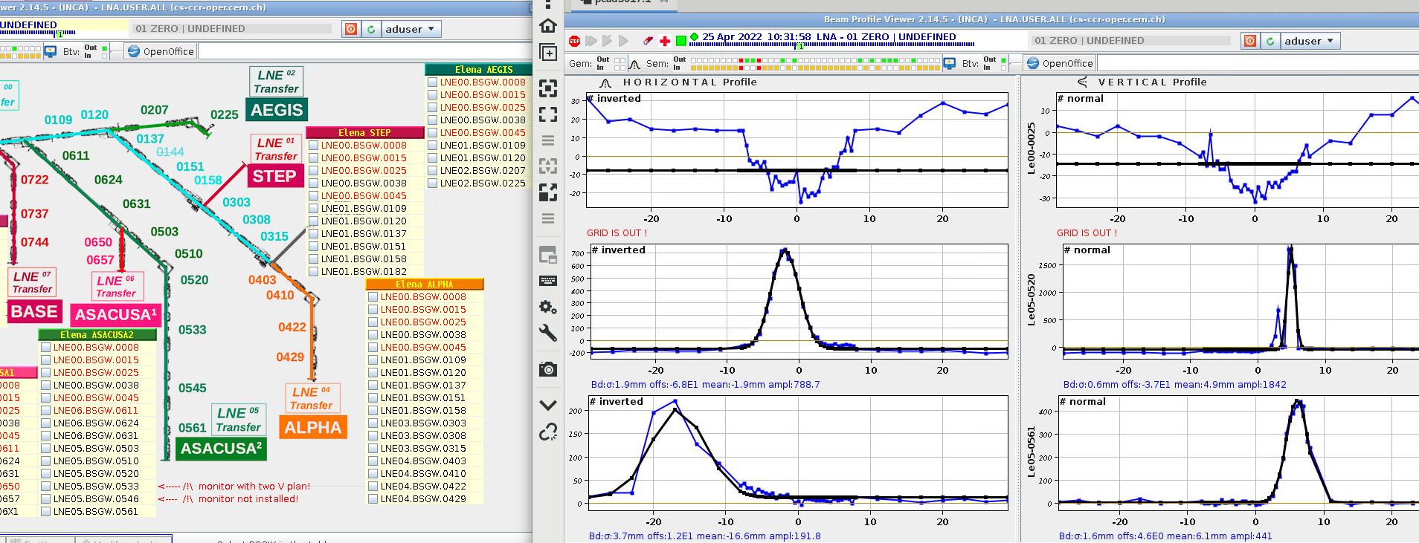The height and width of the screenshot is (543, 1419).
Task: Click the ALPHA destination button on map
Action: click(x=313, y=428)
